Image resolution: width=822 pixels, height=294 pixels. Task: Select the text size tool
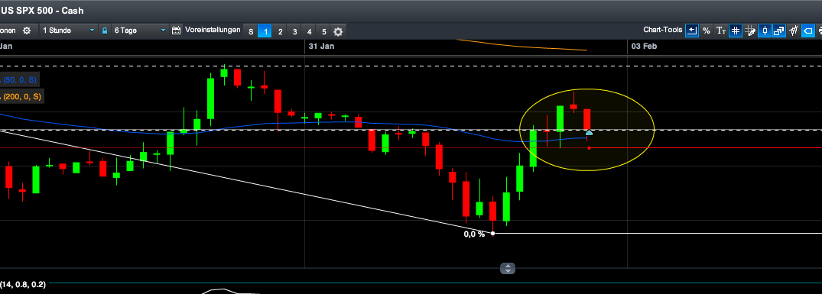[721, 31]
